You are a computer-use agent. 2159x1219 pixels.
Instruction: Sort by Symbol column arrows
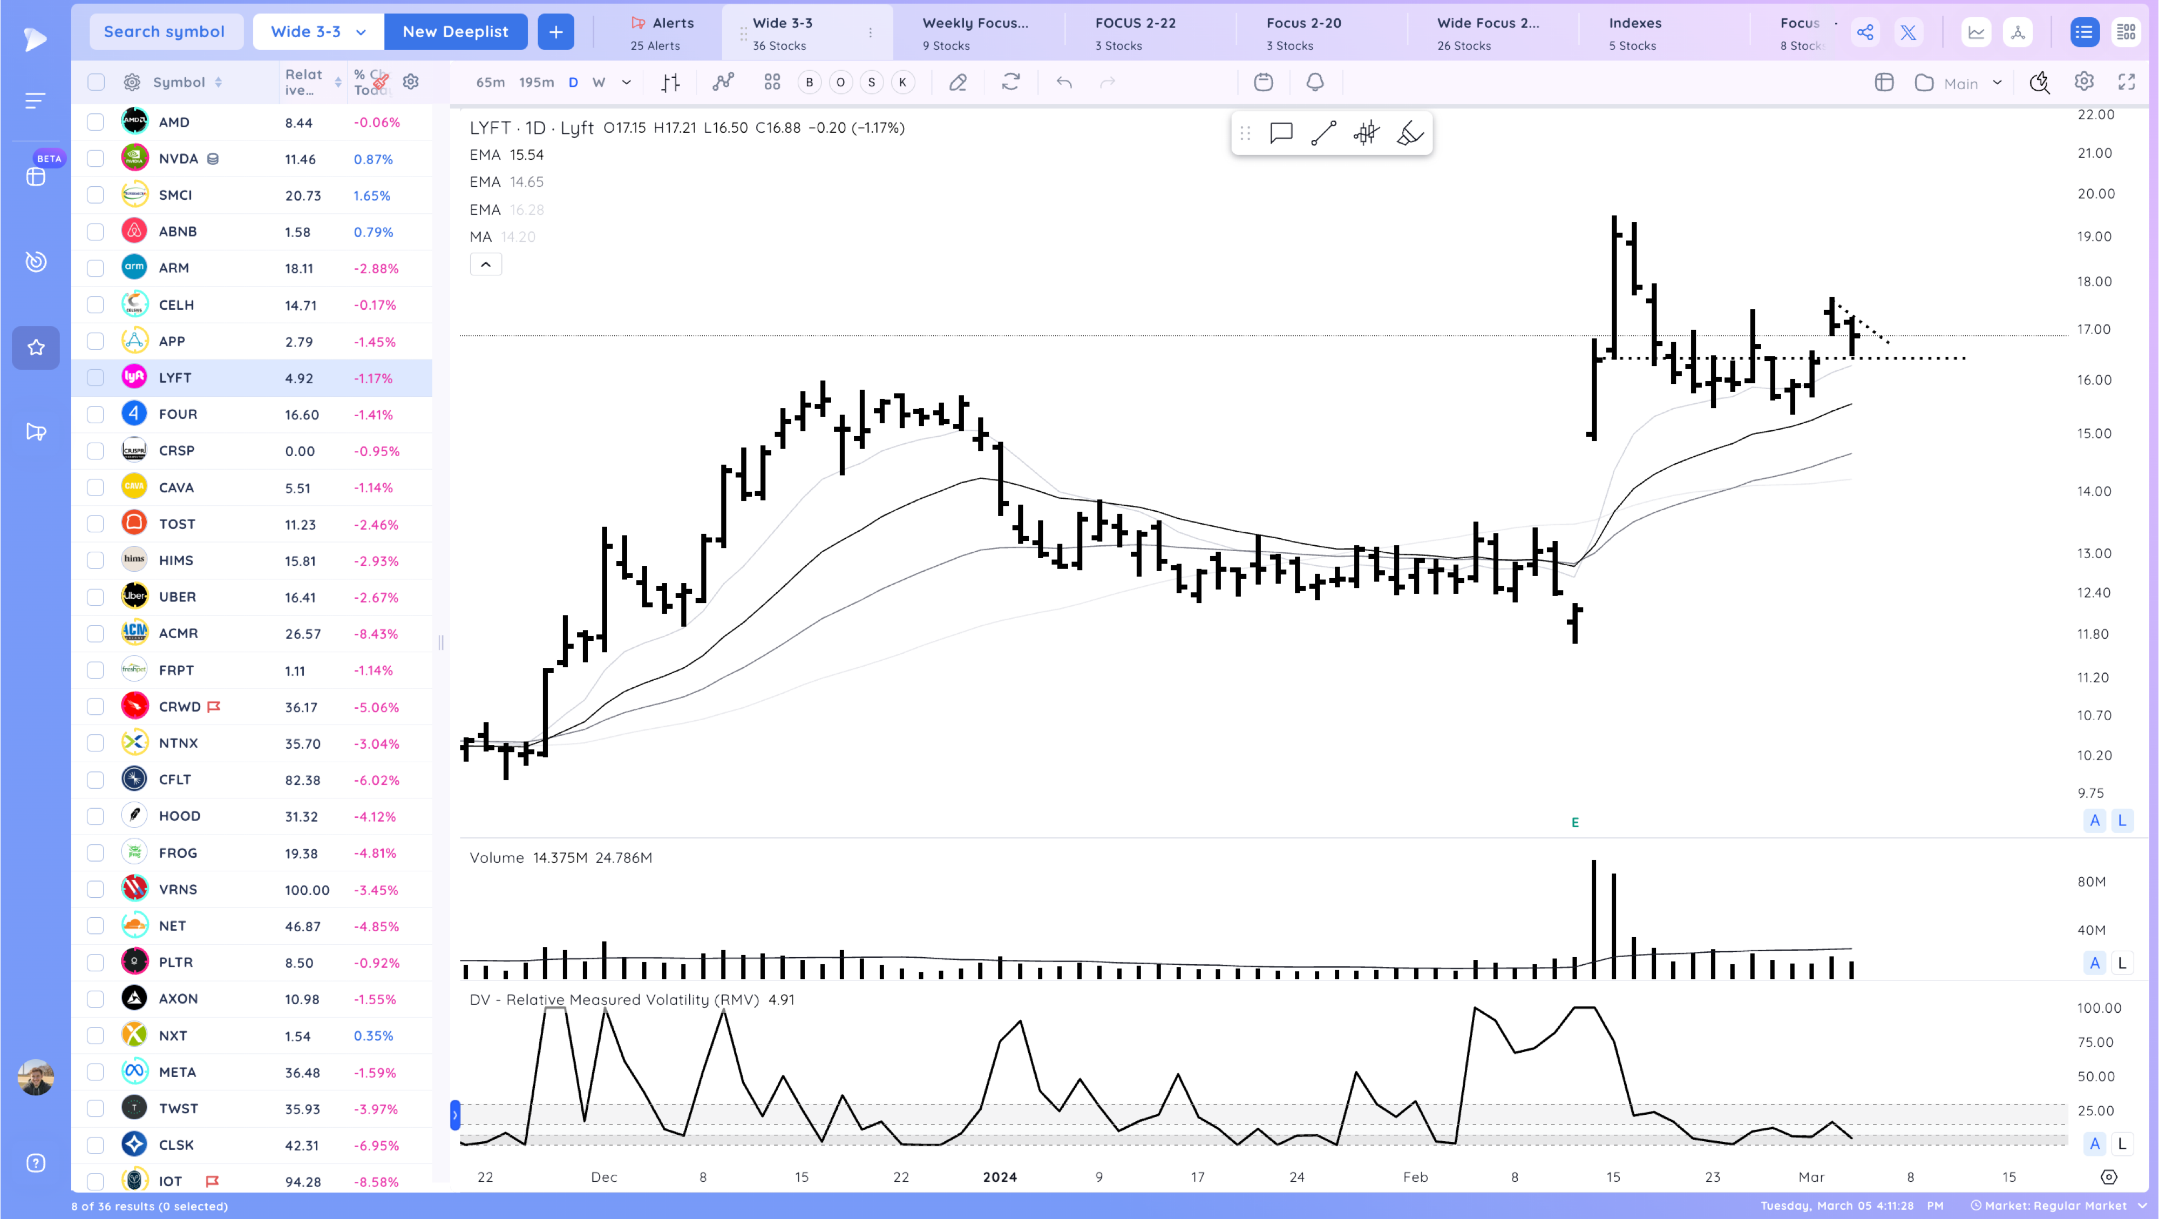219,82
